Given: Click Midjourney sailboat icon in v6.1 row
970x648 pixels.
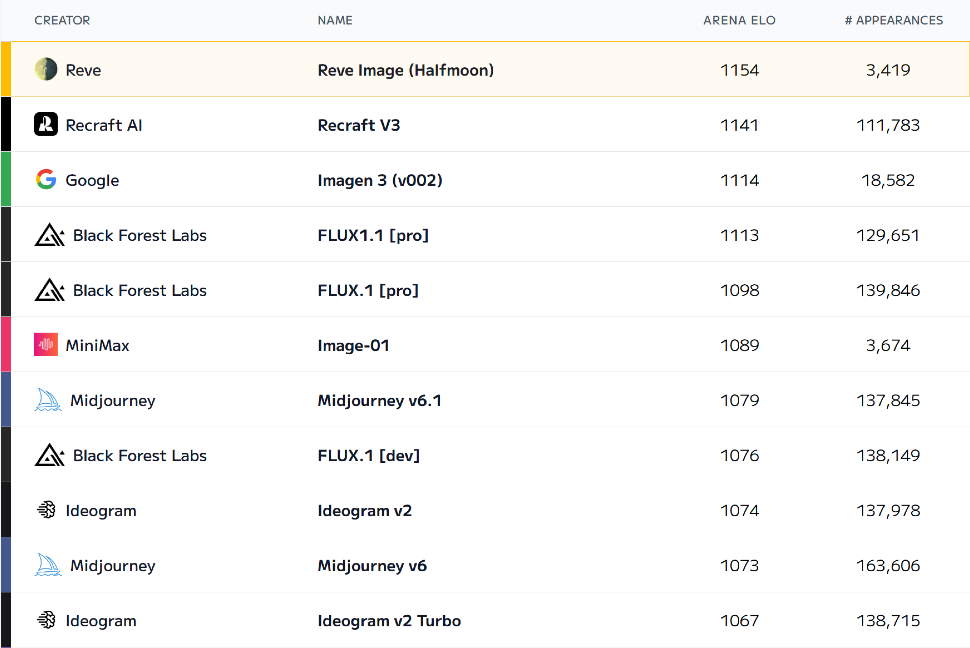Looking at the screenshot, I should [48, 400].
